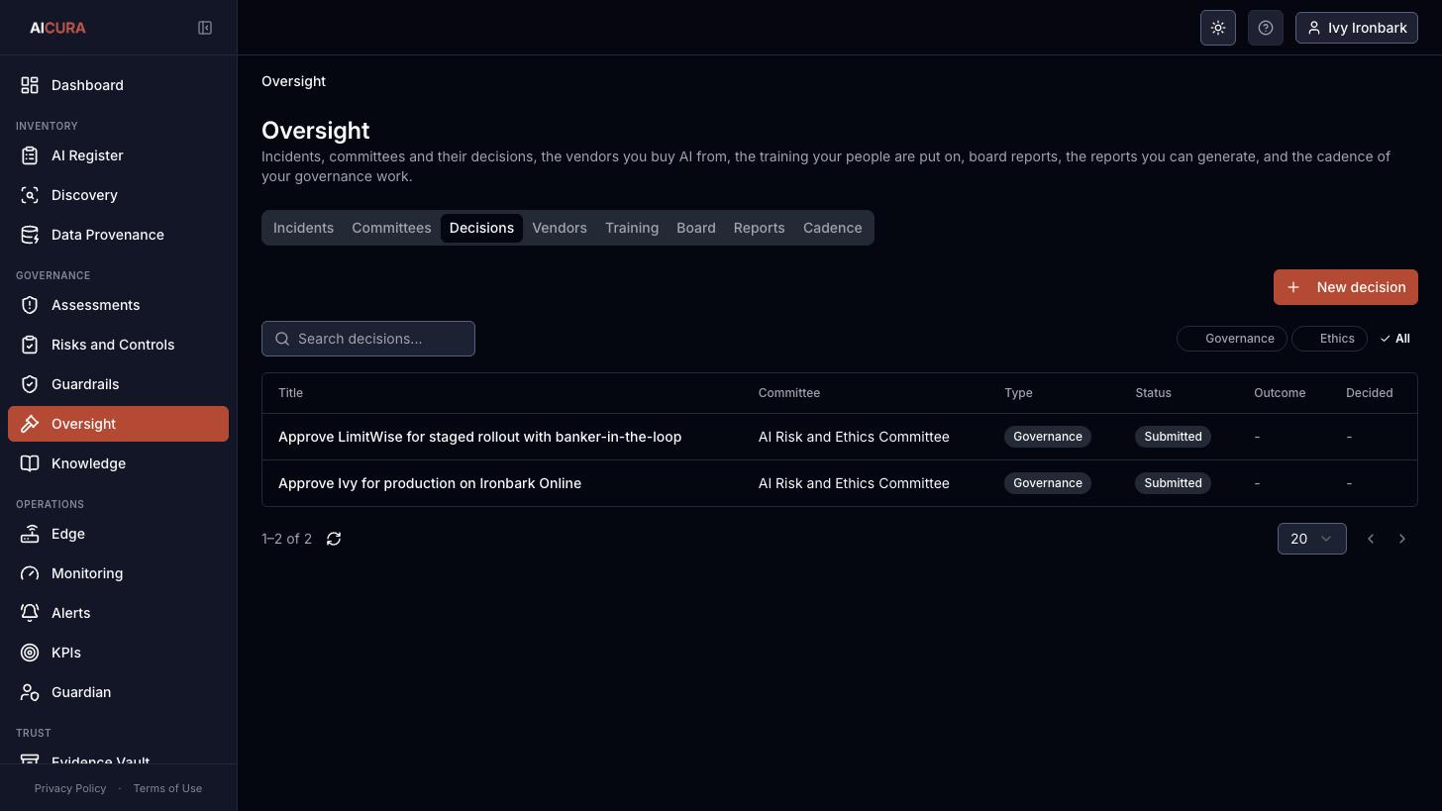Viewport: 1442px width, 811px height.
Task: Open the page size dropdown showing 20
Action: pos(1312,539)
